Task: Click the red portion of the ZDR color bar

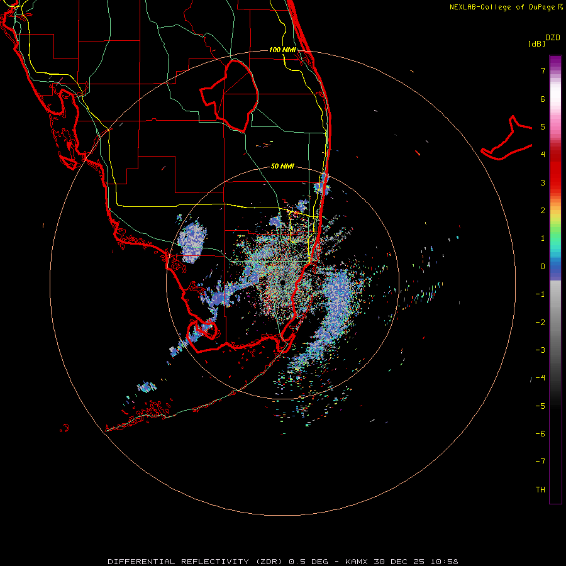Action: tap(555, 170)
